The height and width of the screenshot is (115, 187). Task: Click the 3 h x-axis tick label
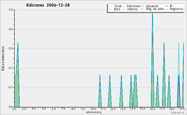pyautogui.click(x=24, y=109)
